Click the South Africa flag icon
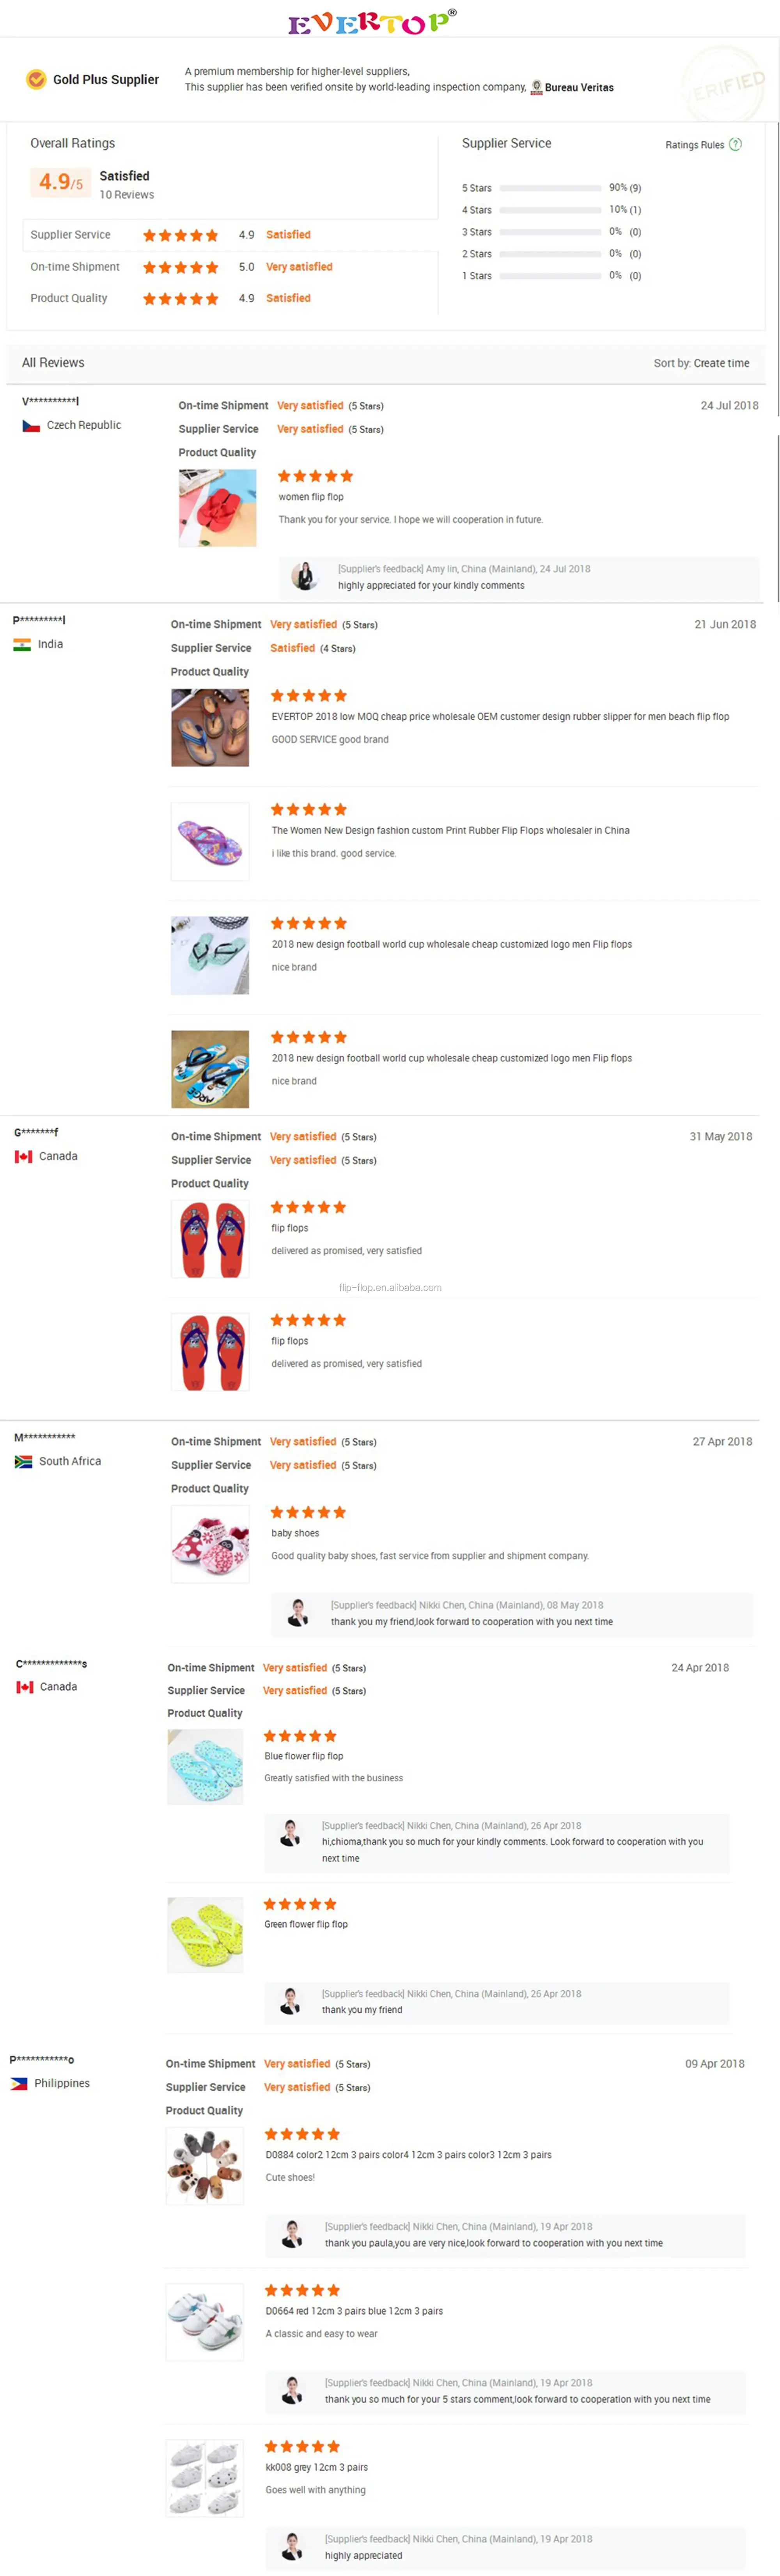The width and height of the screenshot is (780, 2576). pos(23,1462)
